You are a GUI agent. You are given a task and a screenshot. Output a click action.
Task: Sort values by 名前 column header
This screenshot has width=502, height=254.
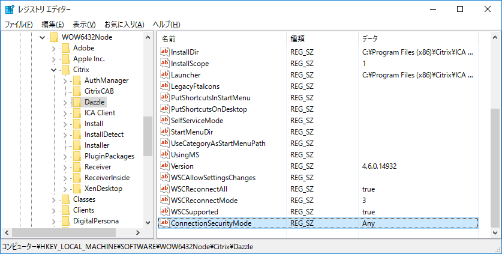pos(222,38)
